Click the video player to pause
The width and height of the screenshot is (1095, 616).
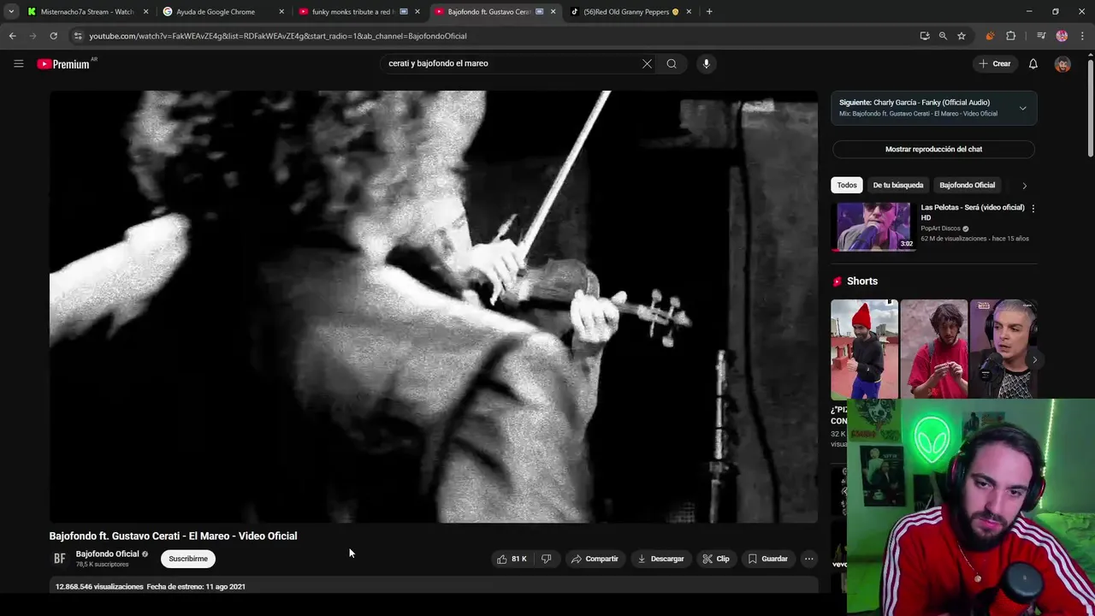click(434, 306)
